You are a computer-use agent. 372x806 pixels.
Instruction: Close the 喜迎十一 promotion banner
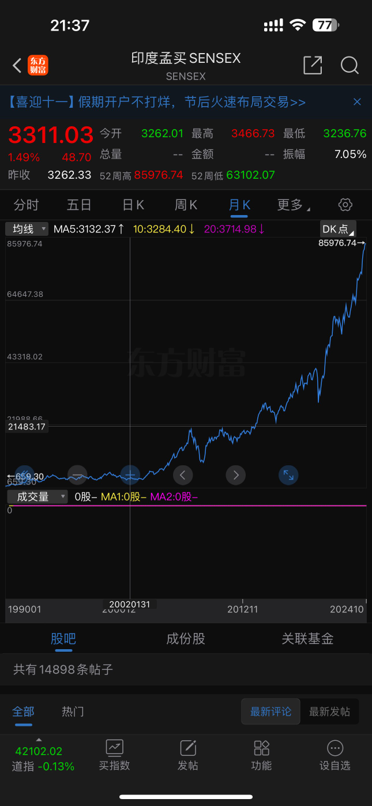(357, 102)
